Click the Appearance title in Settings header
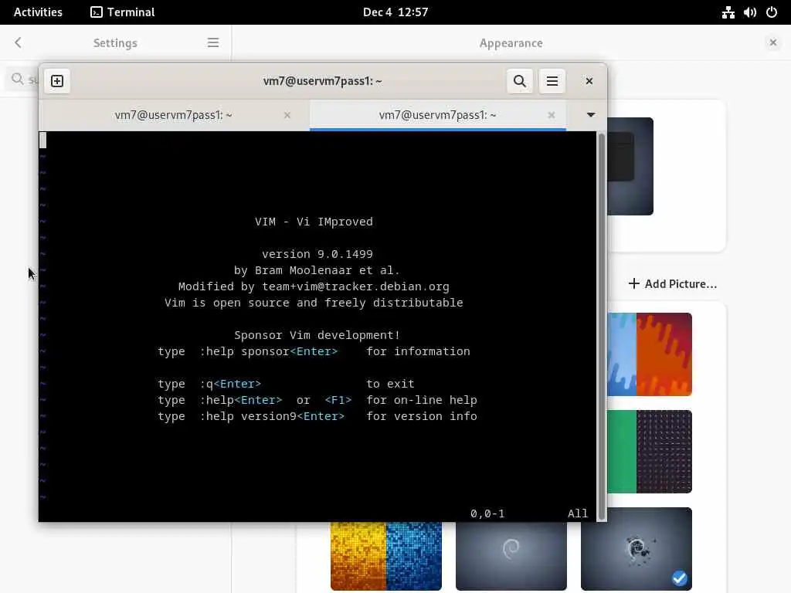The width and height of the screenshot is (791, 593). pyautogui.click(x=511, y=43)
